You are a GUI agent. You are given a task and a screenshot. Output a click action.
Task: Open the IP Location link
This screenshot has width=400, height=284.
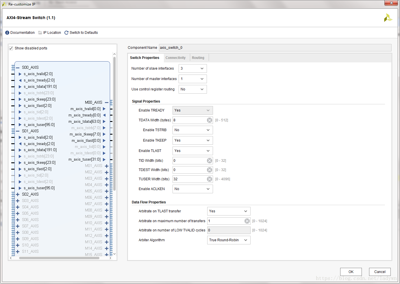pos(52,33)
